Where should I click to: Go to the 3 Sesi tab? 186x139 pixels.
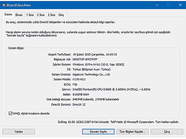[x=51, y=15]
